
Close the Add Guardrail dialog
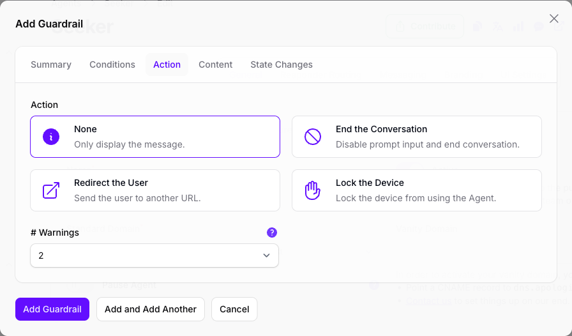point(553,19)
